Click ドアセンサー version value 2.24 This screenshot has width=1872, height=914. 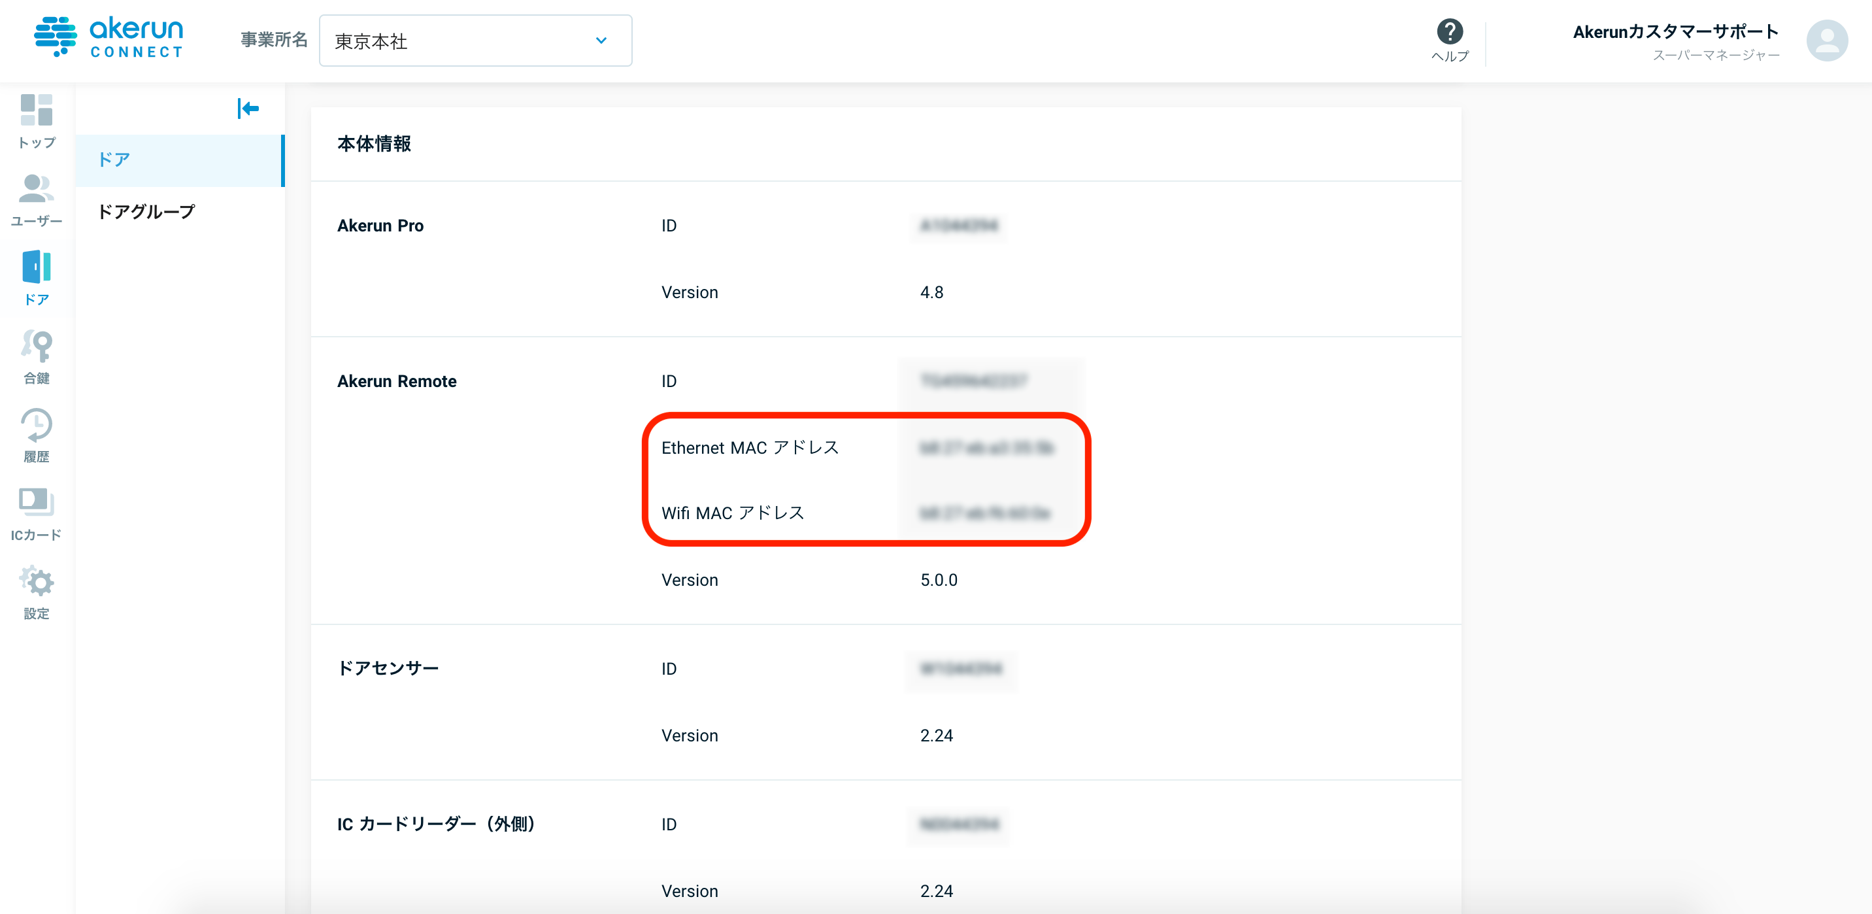point(937,736)
